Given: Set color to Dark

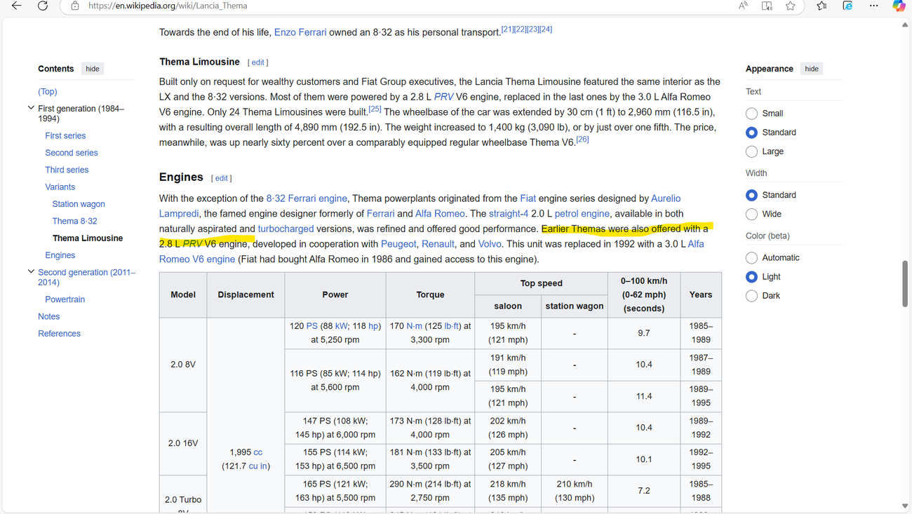Looking at the screenshot, I should tap(751, 296).
